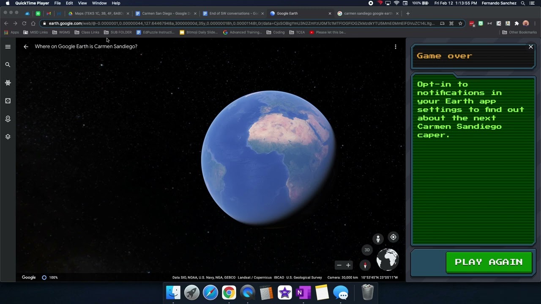Toggle the 3D view button

[x=367, y=250]
